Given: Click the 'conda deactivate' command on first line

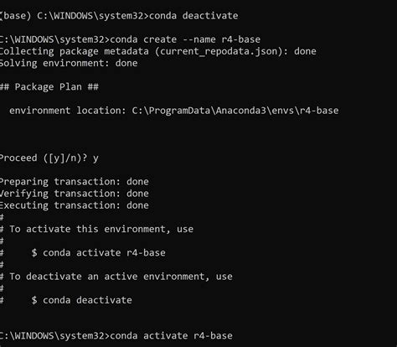Looking at the screenshot, I should click(x=193, y=16).
